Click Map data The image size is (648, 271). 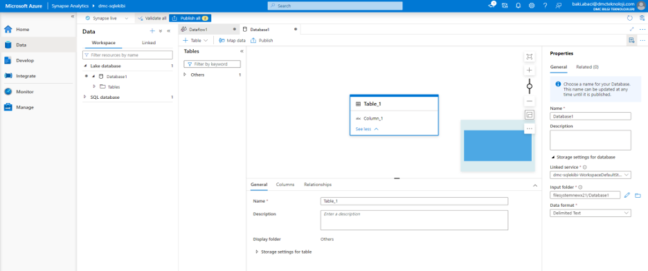coord(232,40)
